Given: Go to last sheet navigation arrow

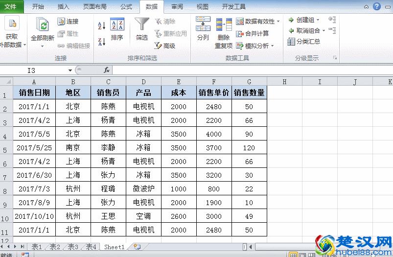Looking at the screenshot, I should coord(23,247).
